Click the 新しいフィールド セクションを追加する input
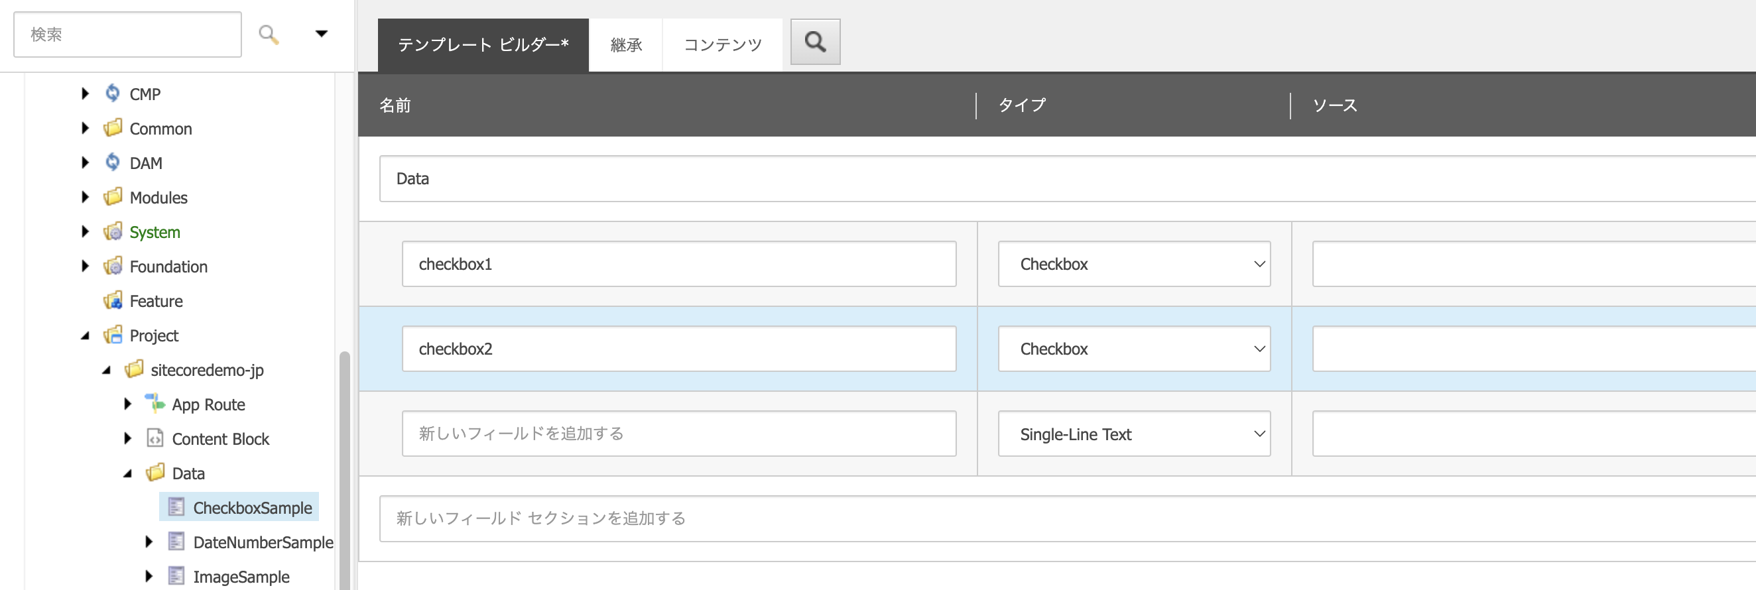Viewport: 1756px width, 590px height. [1068, 518]
